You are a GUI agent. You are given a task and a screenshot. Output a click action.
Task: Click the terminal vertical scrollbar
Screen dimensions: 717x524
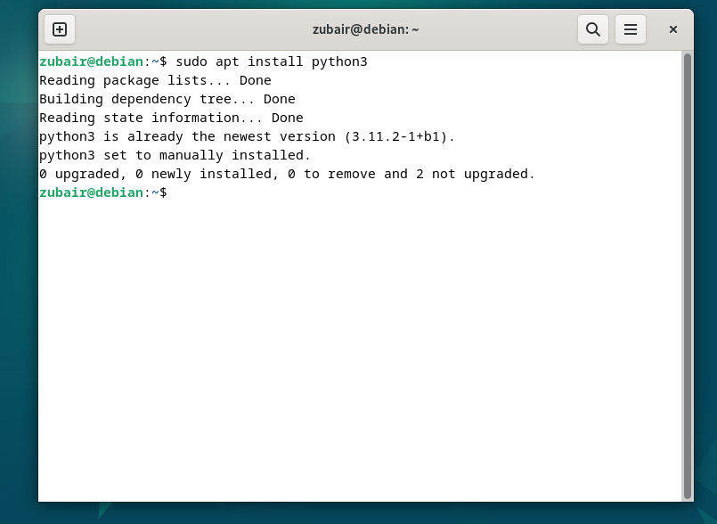(687, 276)
